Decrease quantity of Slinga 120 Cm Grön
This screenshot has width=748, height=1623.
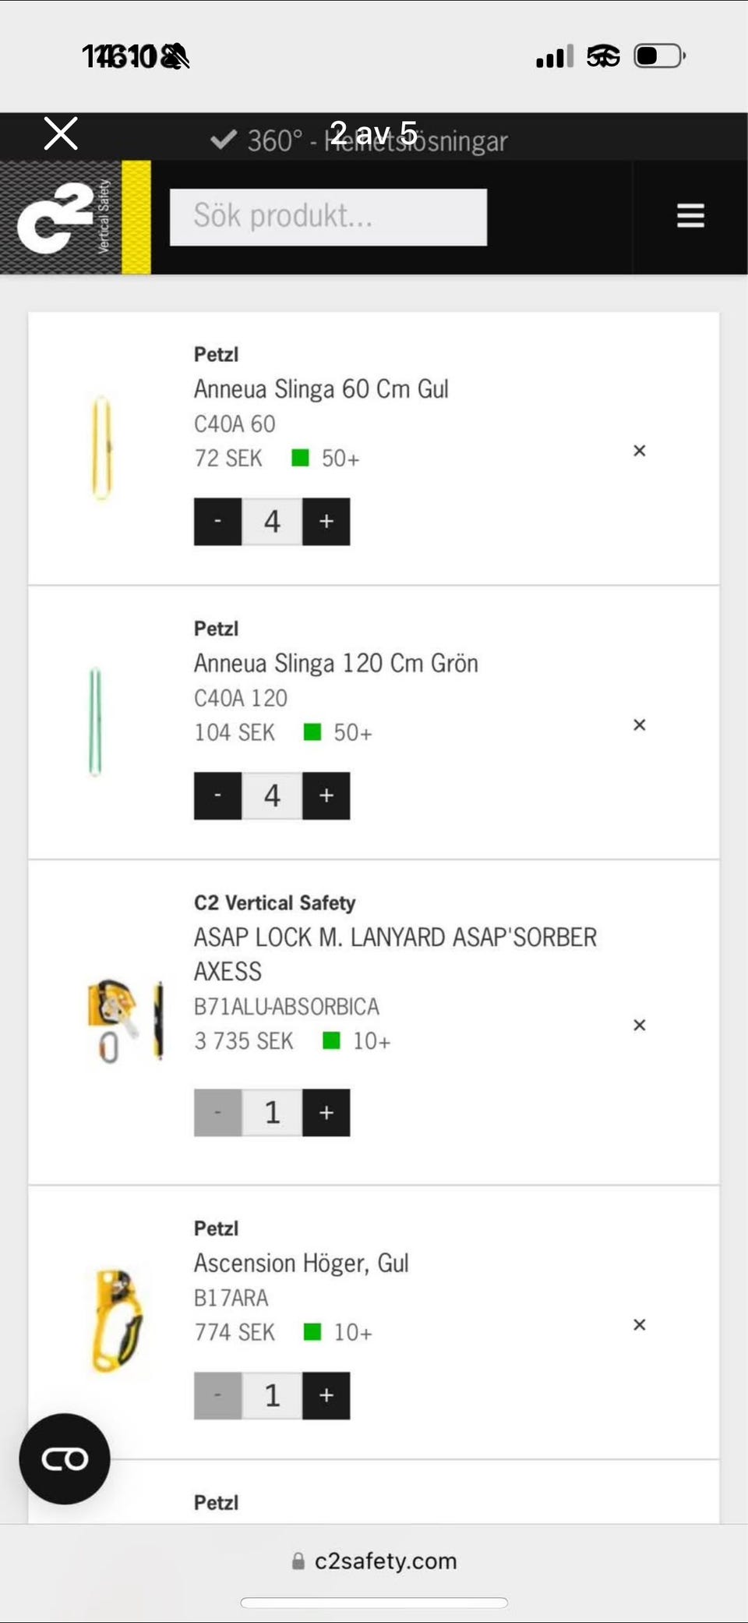tap(217, 796)
